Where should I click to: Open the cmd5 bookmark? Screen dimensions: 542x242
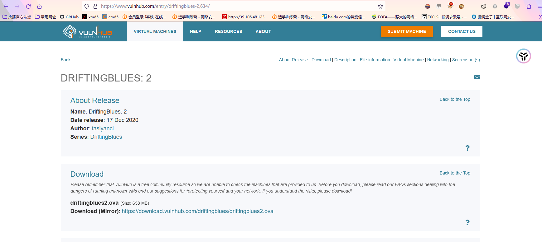coord(110,17)
